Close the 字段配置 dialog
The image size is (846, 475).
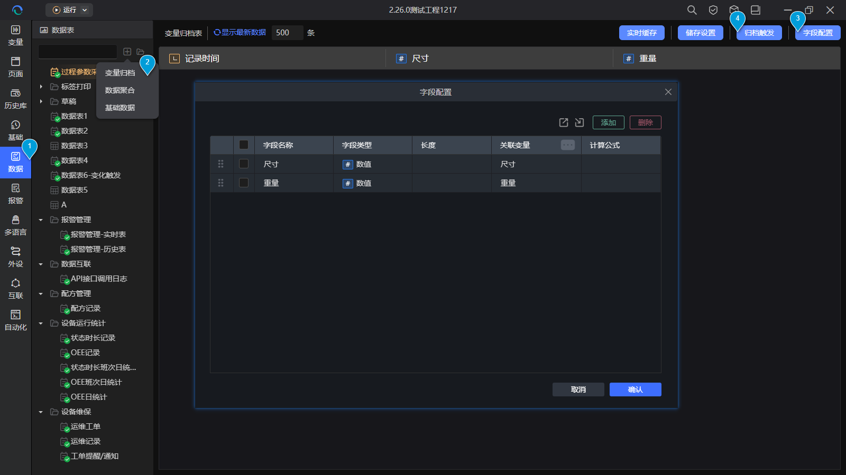tap(668, 92)
